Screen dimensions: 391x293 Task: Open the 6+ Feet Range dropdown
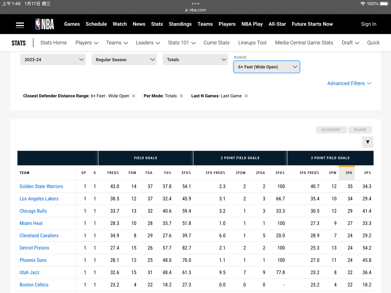pyautogui.click(x=267, y=67)
